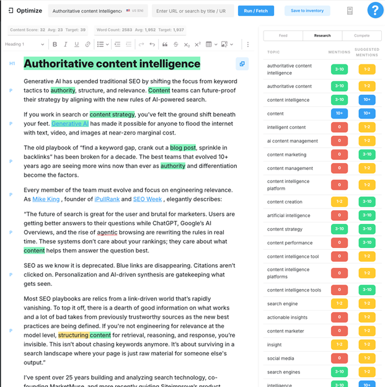
Task: Click the blue help question mark icon
Action: [374, 11]
